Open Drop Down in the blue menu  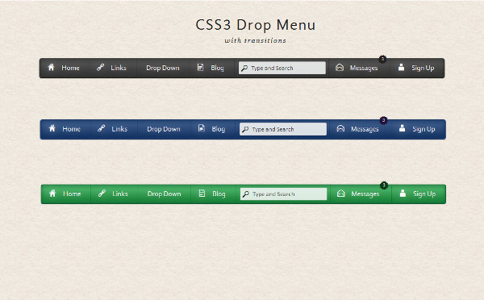click(164, 129)
